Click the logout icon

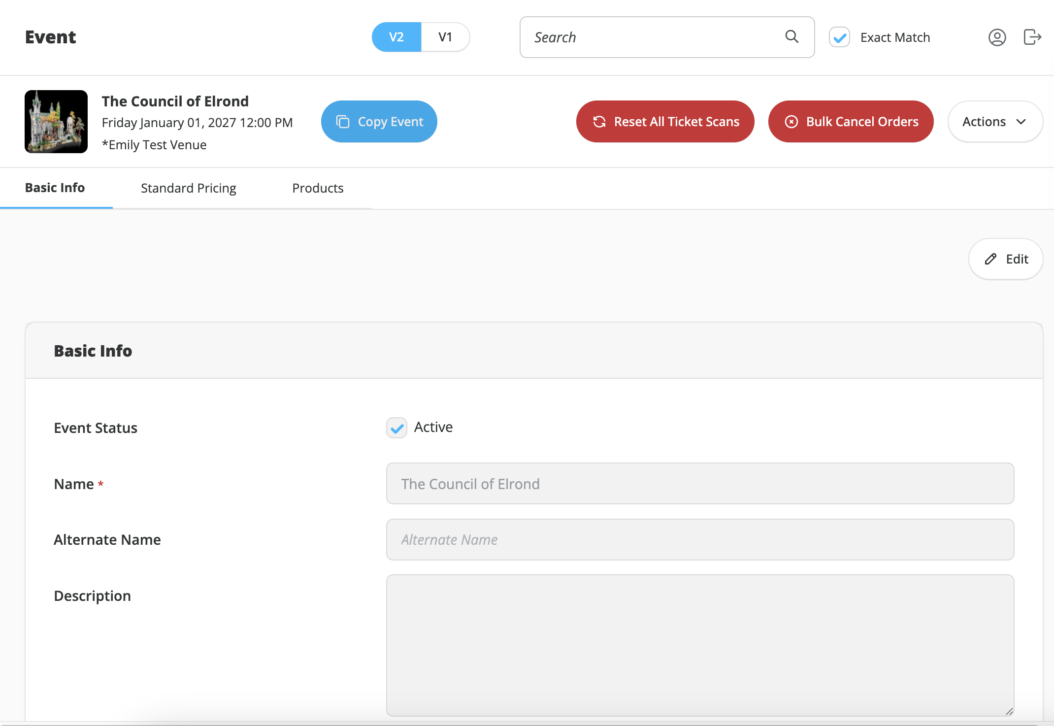(1032, 37)
